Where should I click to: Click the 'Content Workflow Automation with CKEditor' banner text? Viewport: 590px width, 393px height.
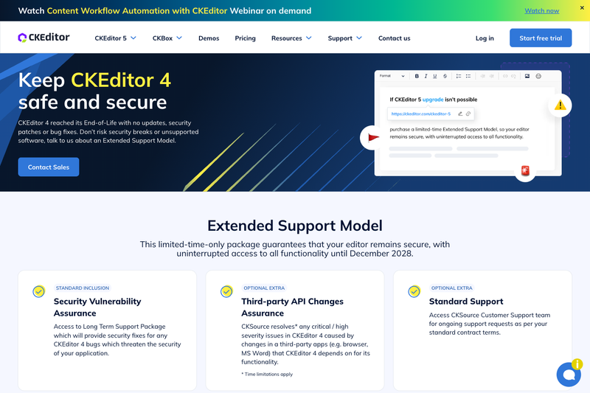[137, 10]
